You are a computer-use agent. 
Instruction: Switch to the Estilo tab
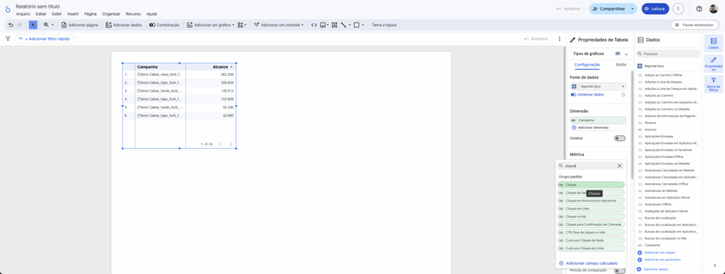[x=621, y=64]
